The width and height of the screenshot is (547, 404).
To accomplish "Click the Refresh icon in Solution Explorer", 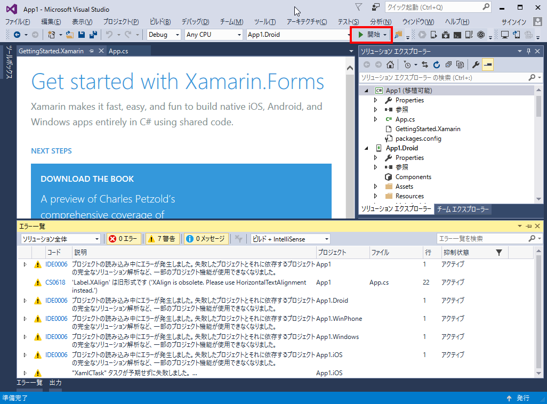I will tap(437, 64).
